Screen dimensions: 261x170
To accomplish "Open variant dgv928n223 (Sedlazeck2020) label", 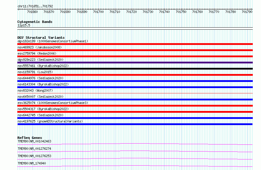I will 40,60.
